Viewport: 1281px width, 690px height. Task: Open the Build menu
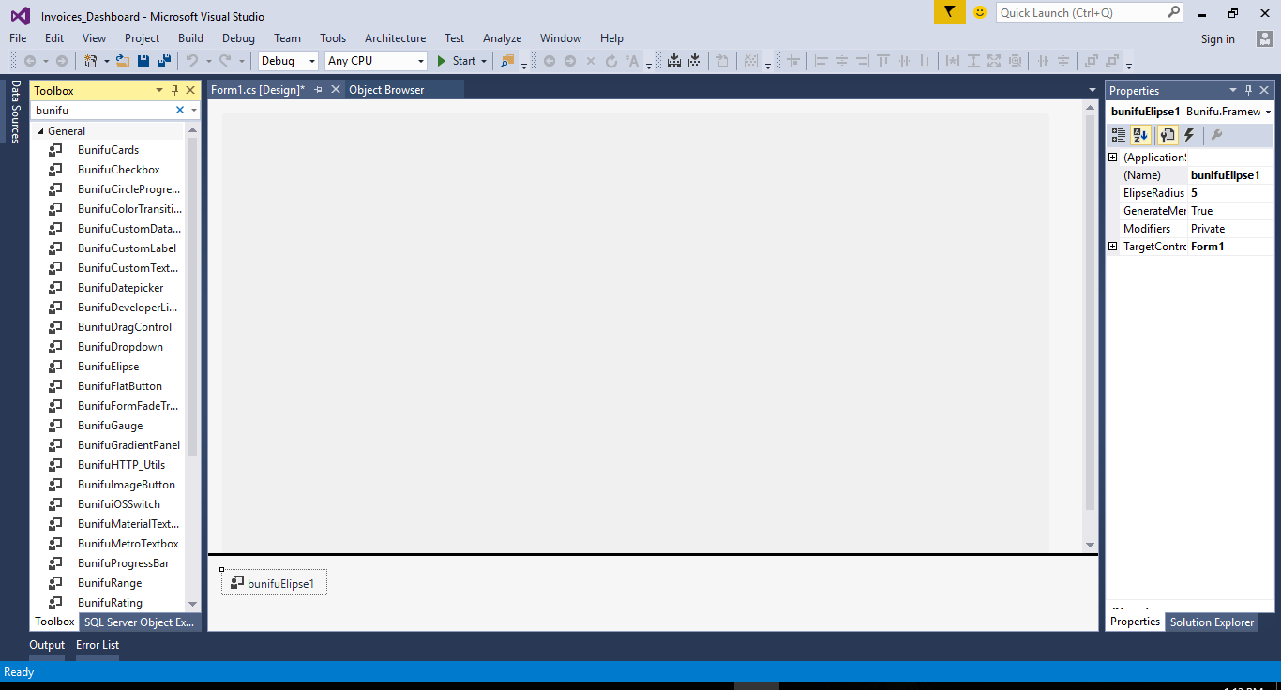(x=190, y=38)
